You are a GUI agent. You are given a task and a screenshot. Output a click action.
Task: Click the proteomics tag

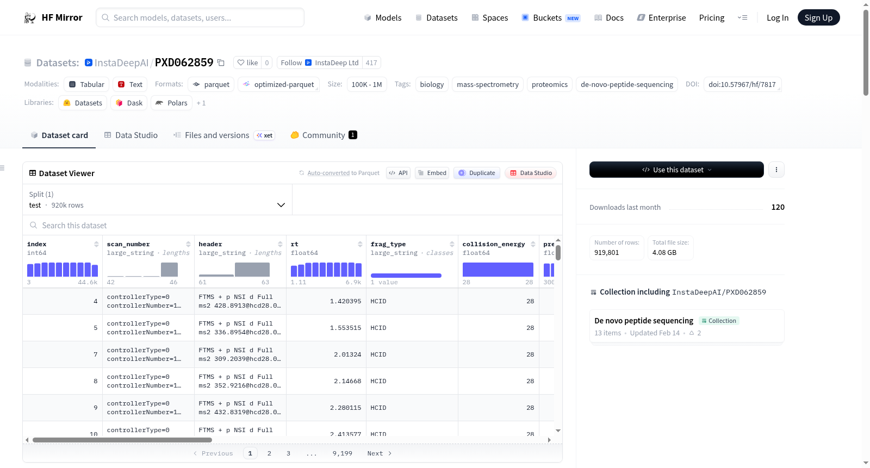550,84
